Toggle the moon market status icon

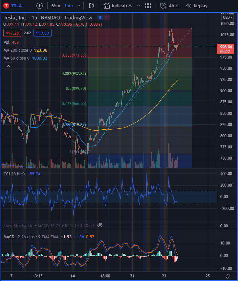point(101,17)
